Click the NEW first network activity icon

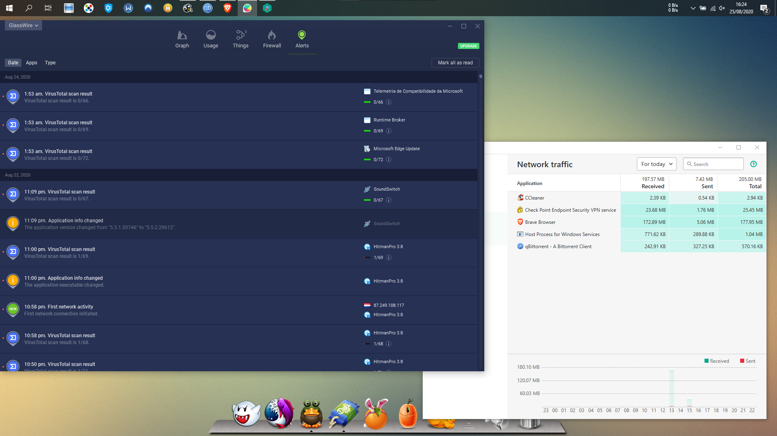(x=13, y=310)
